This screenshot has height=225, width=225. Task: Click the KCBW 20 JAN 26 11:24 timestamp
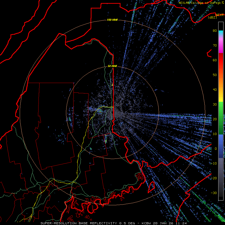pos(164,223)
